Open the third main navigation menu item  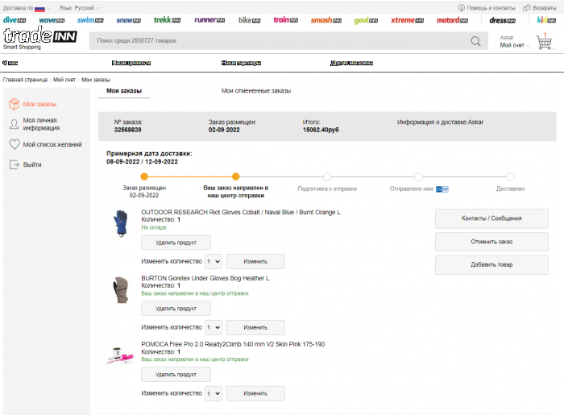[x=241, y=63]
